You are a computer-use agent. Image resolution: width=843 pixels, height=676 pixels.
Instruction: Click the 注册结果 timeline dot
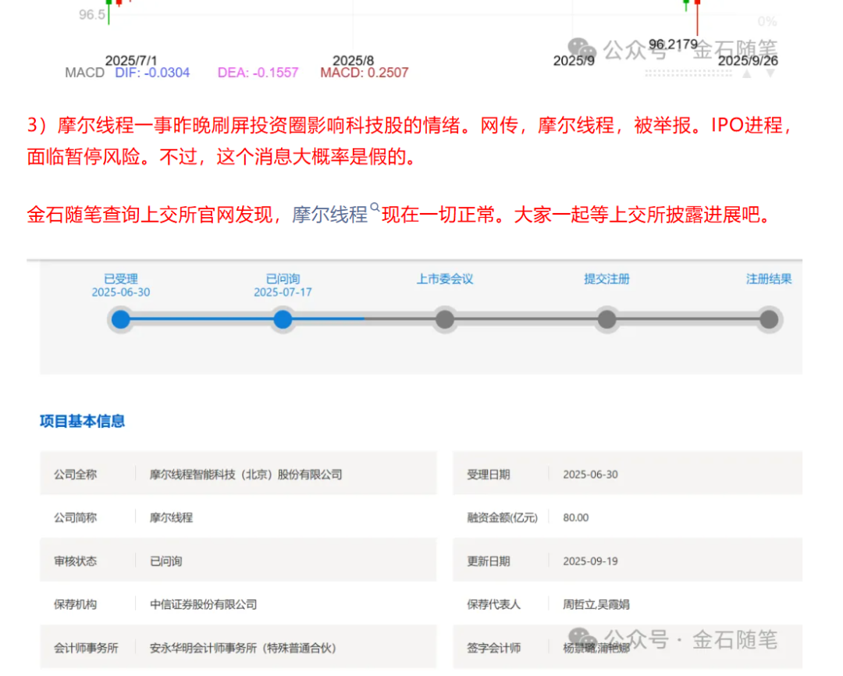pos(770,319)
